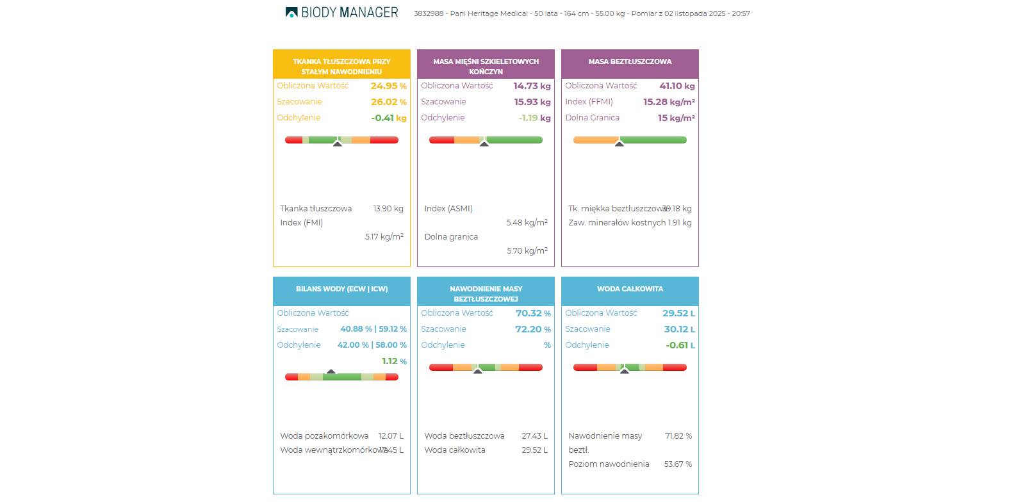Click the -0.61 L deviation value
The width and height of the screenshot is (1025, 504).
point(680,345)
